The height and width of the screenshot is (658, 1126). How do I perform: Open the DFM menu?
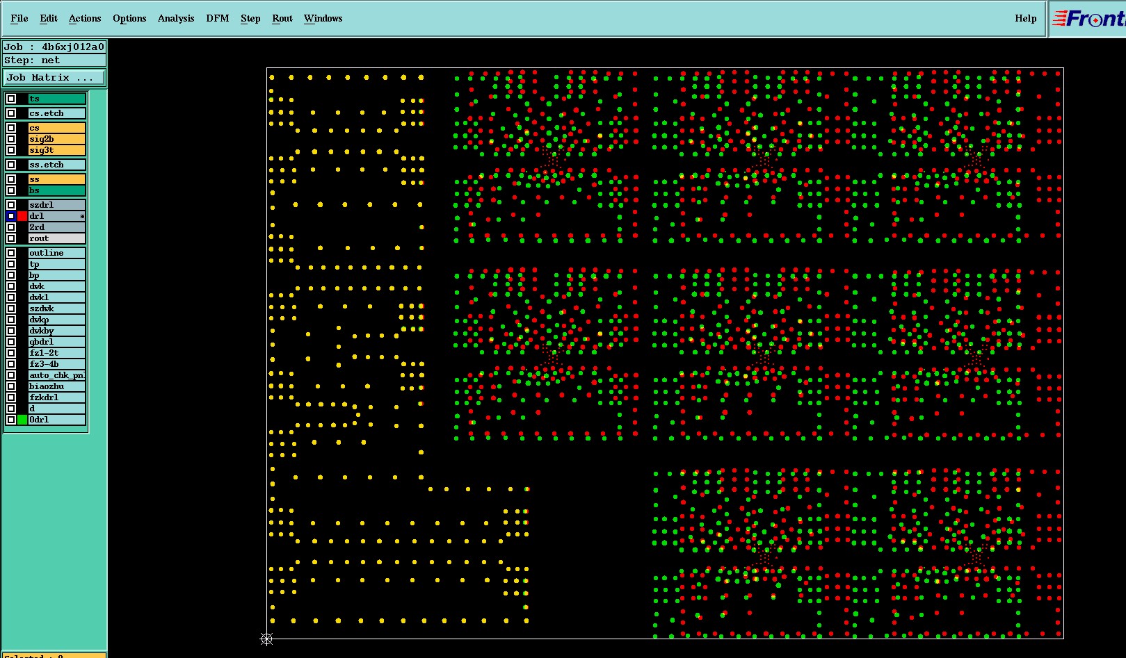click(x=218, y=19)
